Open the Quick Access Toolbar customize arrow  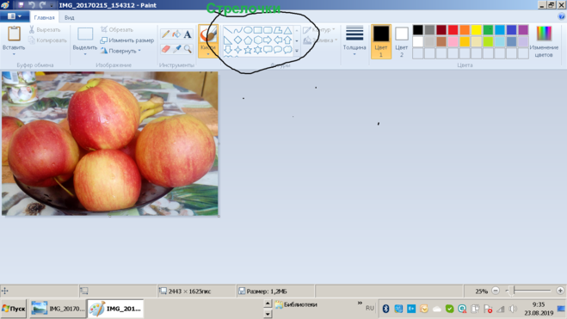click(52, 5)
